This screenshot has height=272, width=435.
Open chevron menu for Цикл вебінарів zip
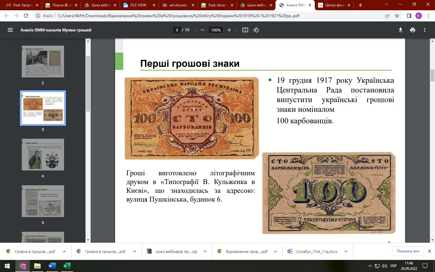[x=205, y=251]
